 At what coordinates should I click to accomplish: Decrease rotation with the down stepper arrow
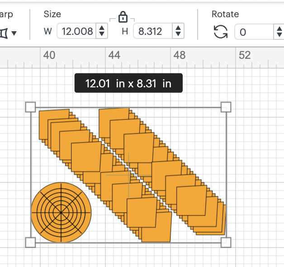click(x=279, y=35)
